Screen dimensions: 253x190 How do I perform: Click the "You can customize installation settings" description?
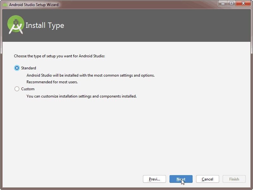coord(82,96)
